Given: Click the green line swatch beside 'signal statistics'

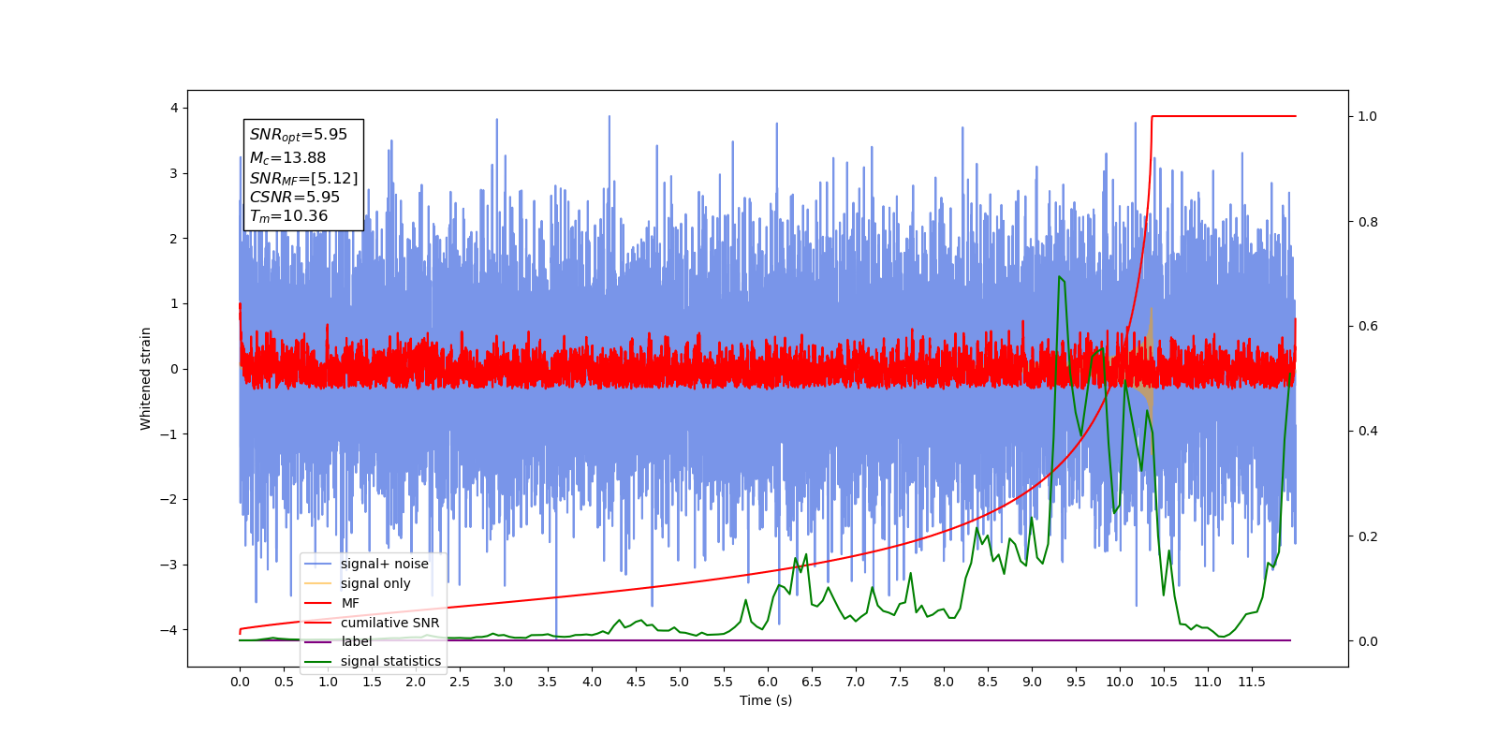Looking at the screenshot, I should tap(318, 661).
